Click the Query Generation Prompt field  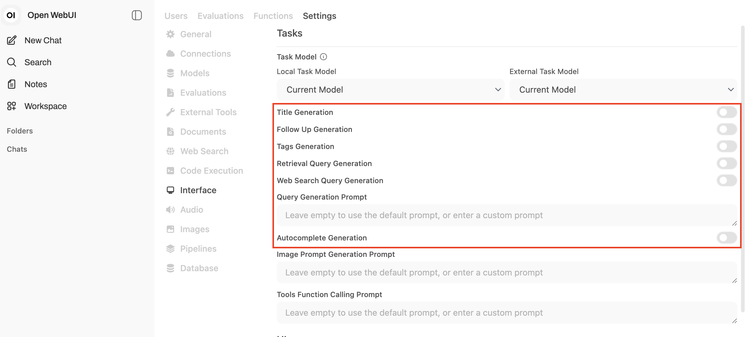click(506, 215)
